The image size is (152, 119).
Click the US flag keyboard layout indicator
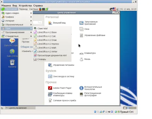pyautogui.click(x=114, y=9)
